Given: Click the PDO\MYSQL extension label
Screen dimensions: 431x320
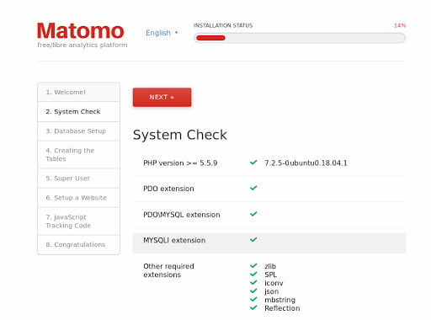Looking at the screenshot, I should point(182,215).
